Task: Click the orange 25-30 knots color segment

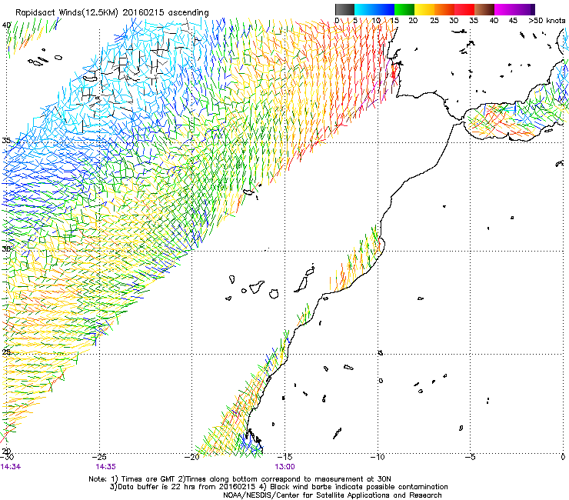Action: 444,9
